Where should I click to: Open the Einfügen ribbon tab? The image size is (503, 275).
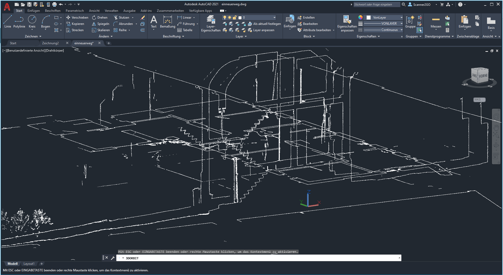[x=34, y=11]
